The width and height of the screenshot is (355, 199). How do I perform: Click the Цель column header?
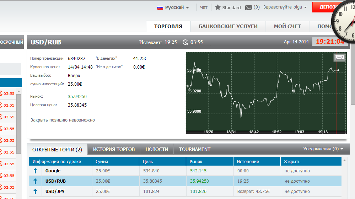pos(162,162)
